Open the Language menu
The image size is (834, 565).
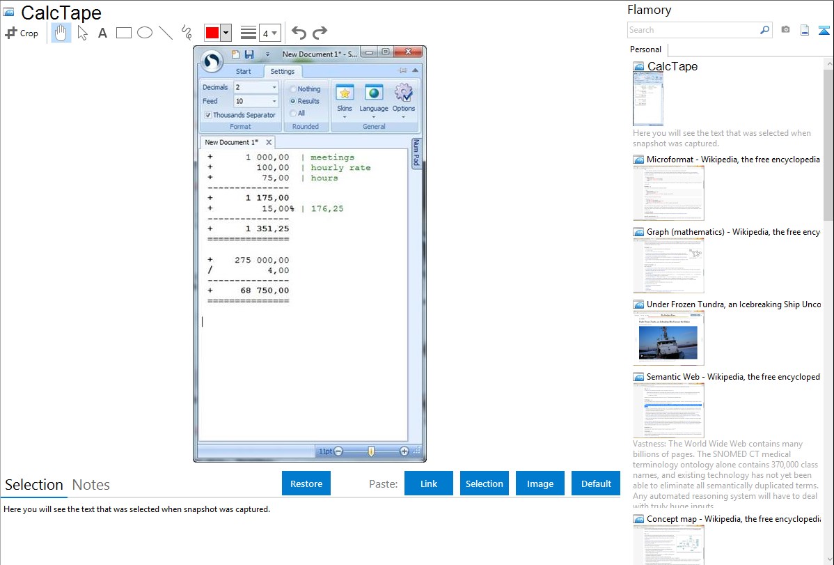pyautogui.click(x=373, y=100)
